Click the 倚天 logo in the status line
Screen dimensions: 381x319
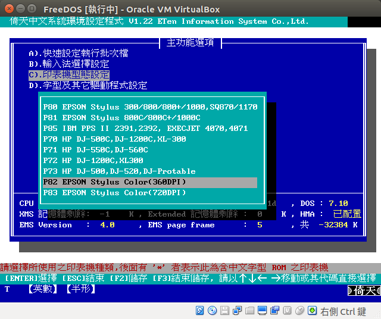pyautogui.click(x=364, y=290)
